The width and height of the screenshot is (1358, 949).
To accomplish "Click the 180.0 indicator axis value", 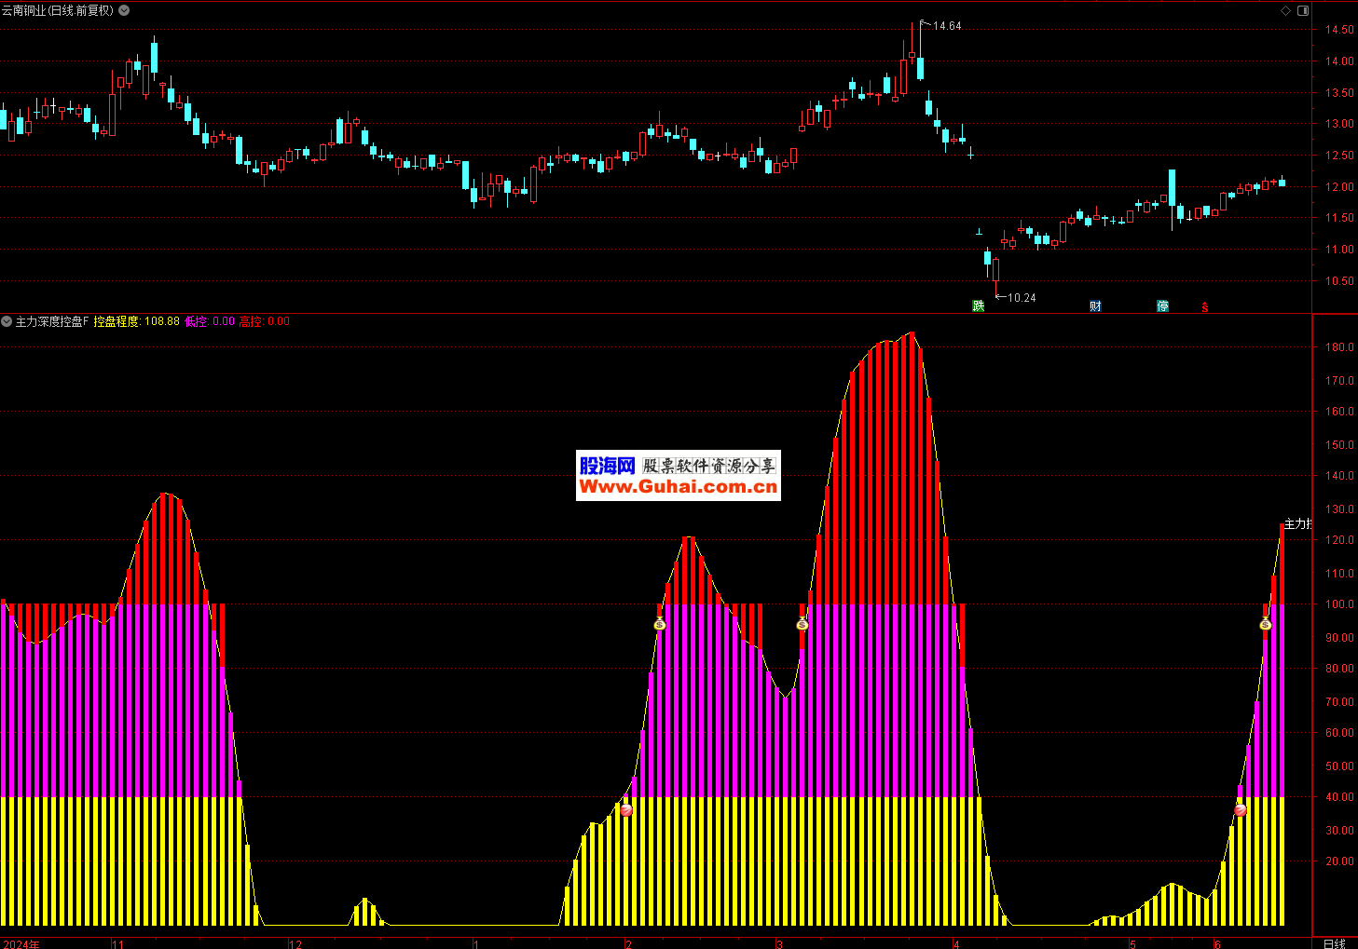I will (x=1339, y=347).
